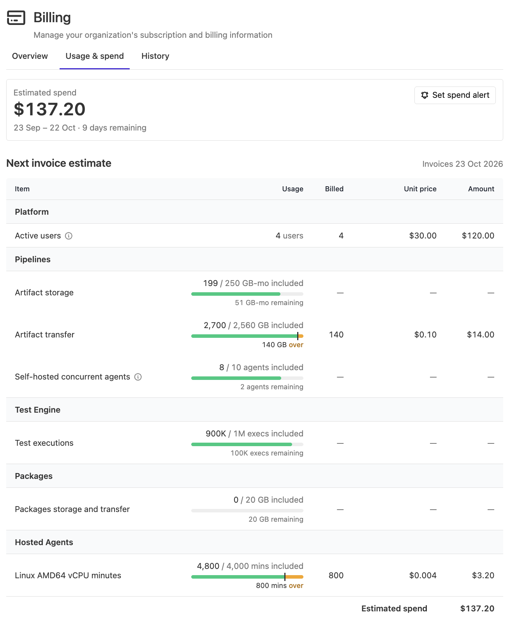Image resolution: width=511 pixels, height=625 pixels.
Task: Click the Packages storage and transfer usage bar
Action: click(247, 510)
